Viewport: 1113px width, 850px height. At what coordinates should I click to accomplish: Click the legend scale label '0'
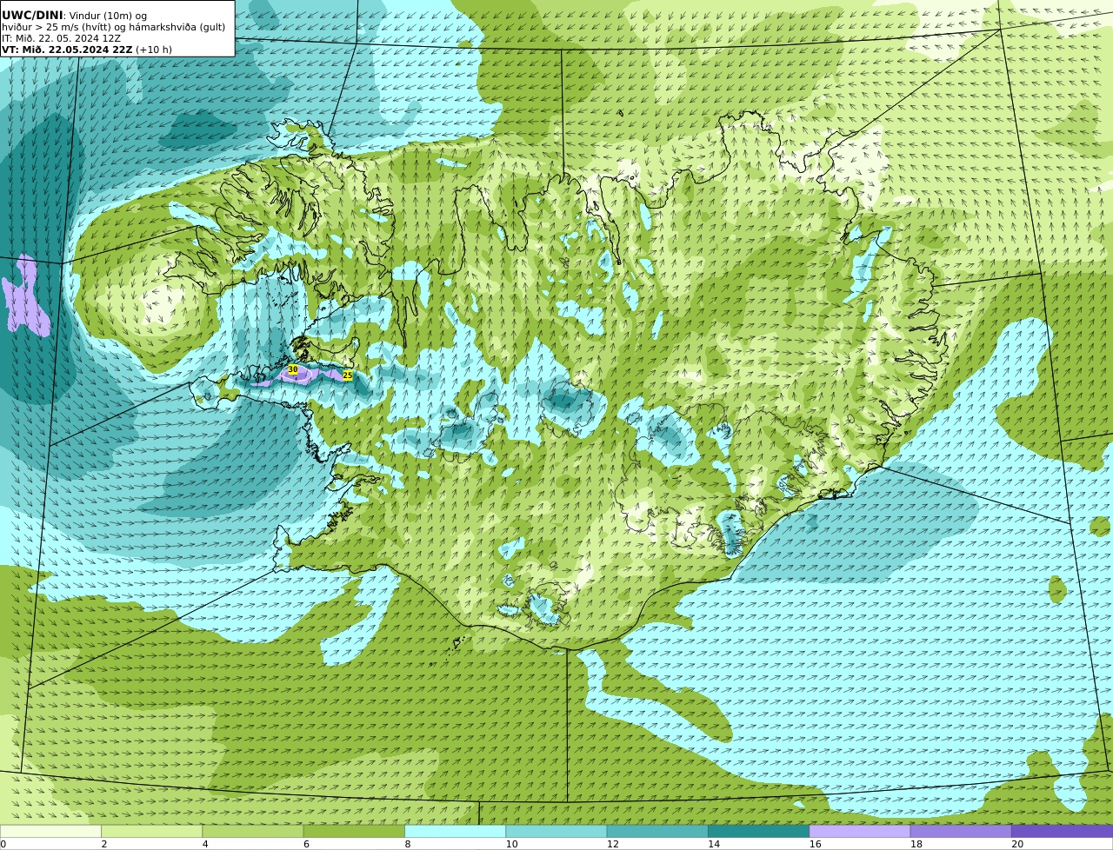point(3,844)
